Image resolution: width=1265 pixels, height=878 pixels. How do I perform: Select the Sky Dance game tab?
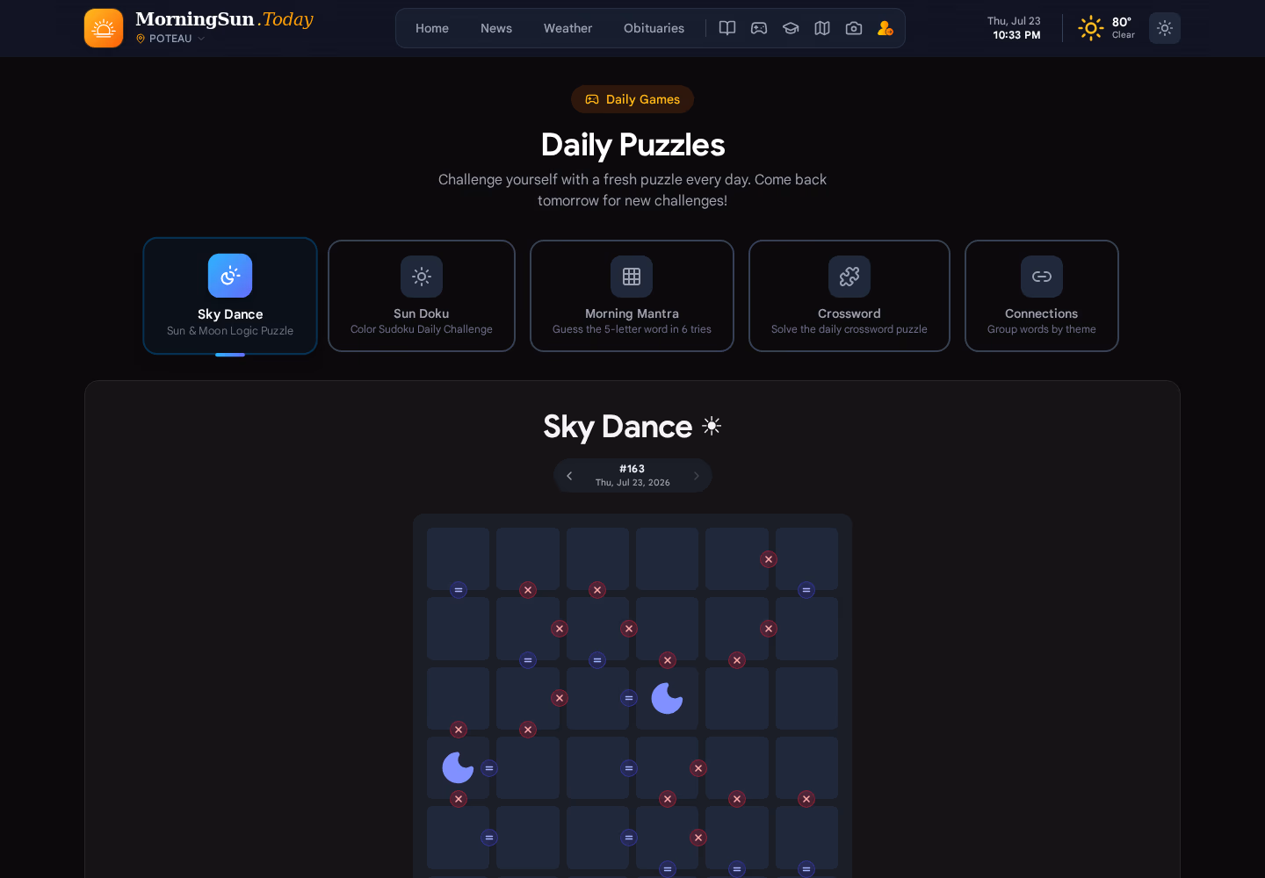[230, 296]
